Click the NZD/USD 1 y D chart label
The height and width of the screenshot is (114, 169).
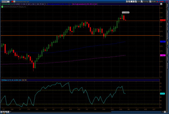point(8,4)
